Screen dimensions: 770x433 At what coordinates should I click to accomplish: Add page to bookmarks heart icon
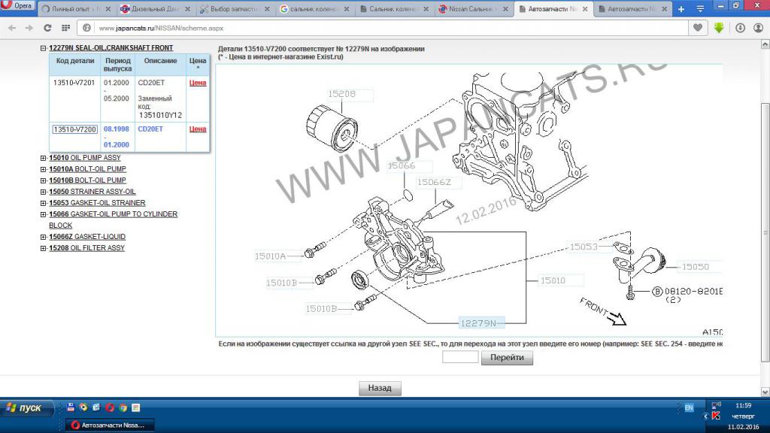click(x=698, y=28)
